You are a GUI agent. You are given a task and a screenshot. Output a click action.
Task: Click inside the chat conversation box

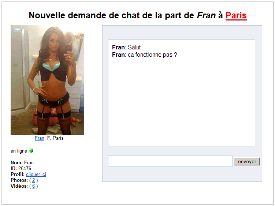[182, 93]
